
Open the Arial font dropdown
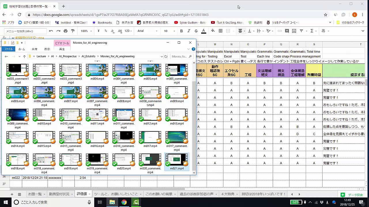pos(147,31)
